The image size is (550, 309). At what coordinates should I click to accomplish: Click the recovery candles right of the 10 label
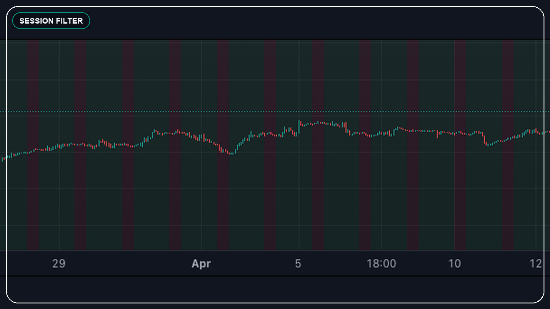(507, 137)
